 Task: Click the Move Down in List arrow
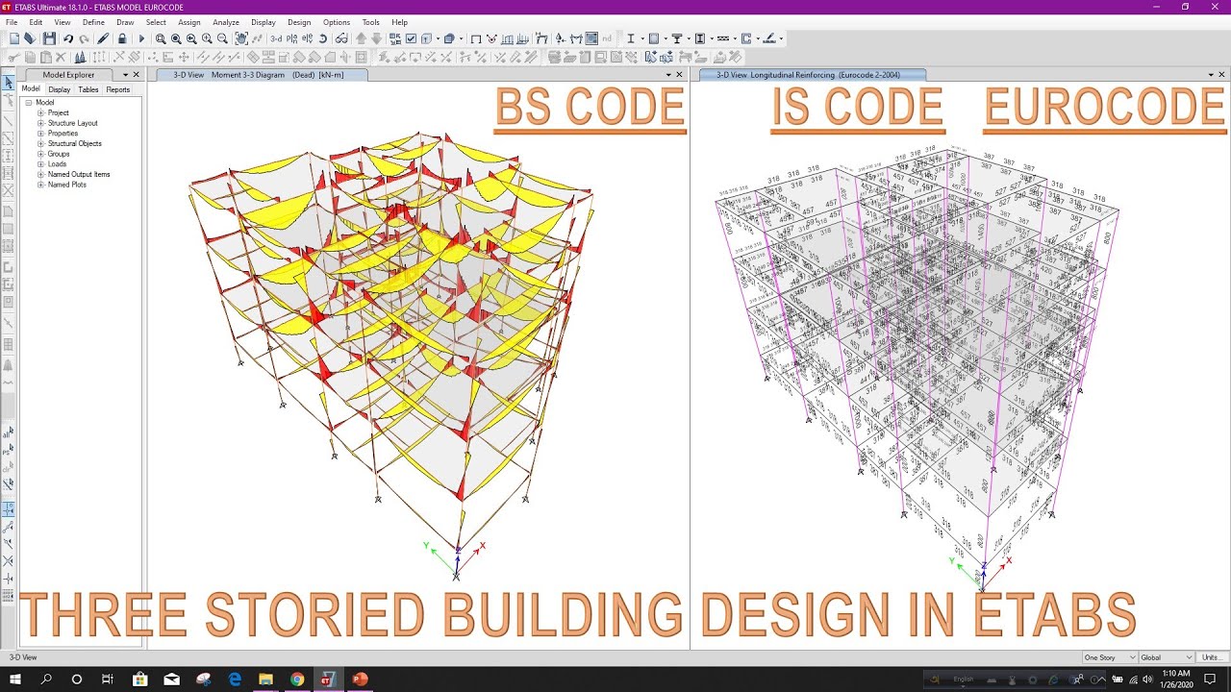pos(377,38)
